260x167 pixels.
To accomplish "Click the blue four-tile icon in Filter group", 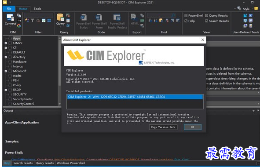I will [49, 20].
